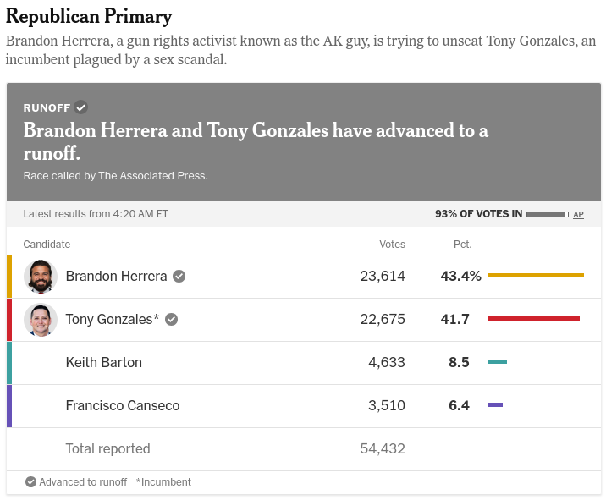The width and height of the screenshot is (606, 500).
Task: Click Keith Barton's teal percentage bar
Action: click(x=498, y=362)
